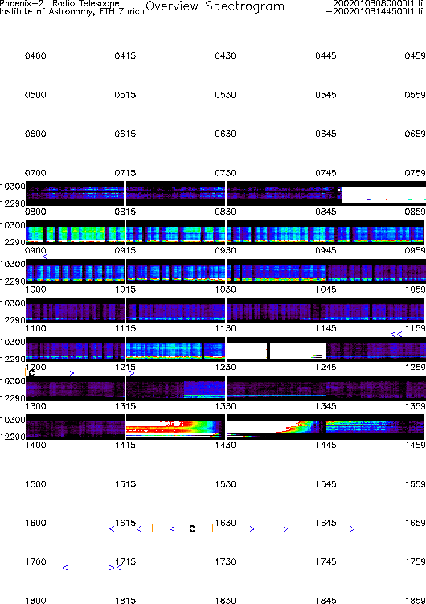This screenshot has width=426, height=604.
Task: Click the blue > marker between 1200 and 1215
Action: (72, 373)
